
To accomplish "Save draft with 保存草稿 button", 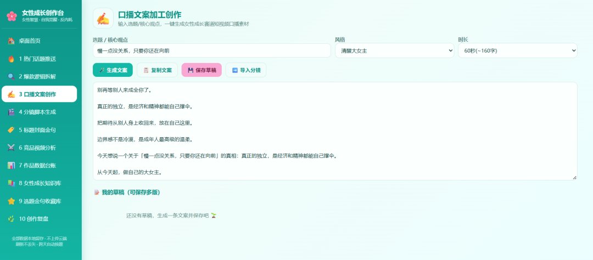I will pos(202,70).
